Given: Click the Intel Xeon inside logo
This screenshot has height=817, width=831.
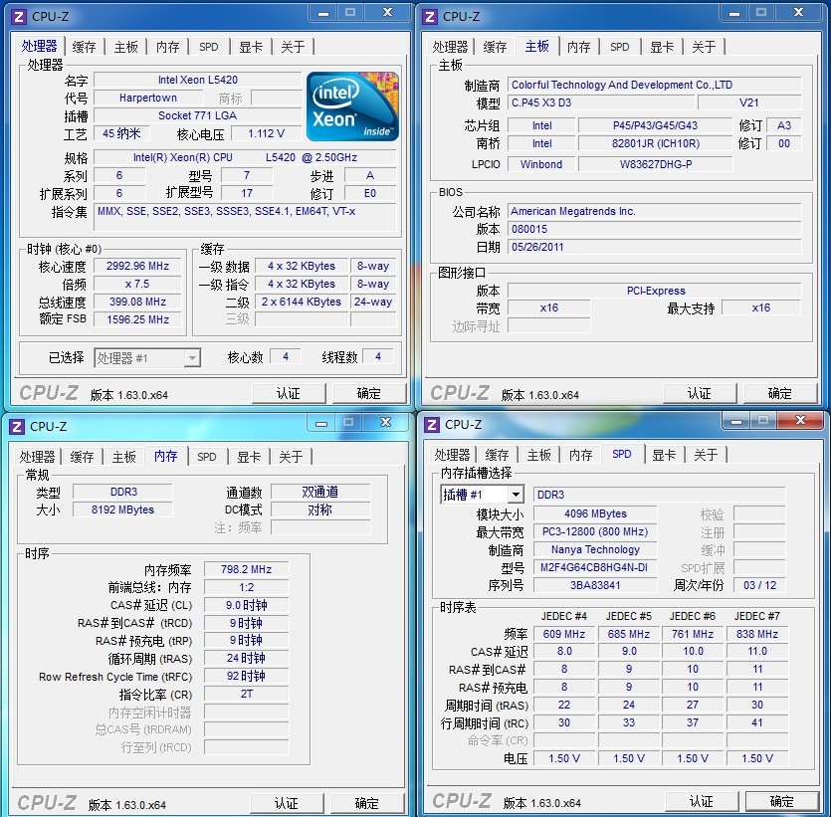Looking at the screenshot, I should point(352,105).
